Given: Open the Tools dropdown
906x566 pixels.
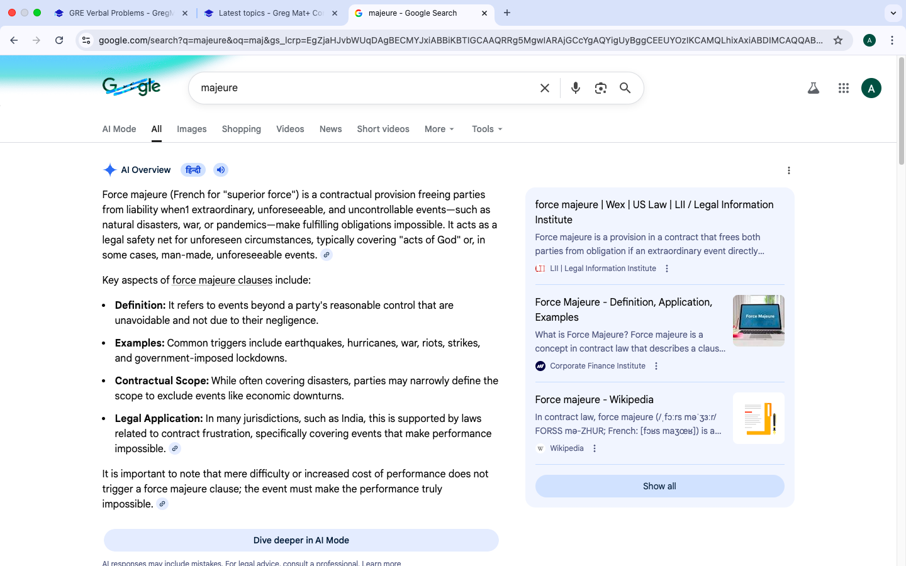Looking at the screenshot, I should pos(487,129).
